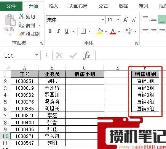Image resolution: width=166 pixels, height=149 pixels.
Task: Click the 格式刷 label
Action: click(x=33, y=34)
